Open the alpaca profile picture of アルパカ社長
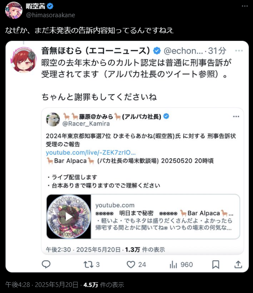Image resolution: width=253 pixels, height=293 pixels. 53,119
